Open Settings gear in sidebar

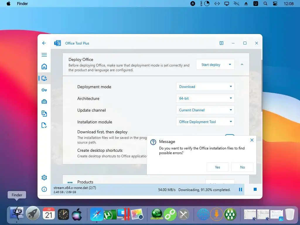point(44,178)
